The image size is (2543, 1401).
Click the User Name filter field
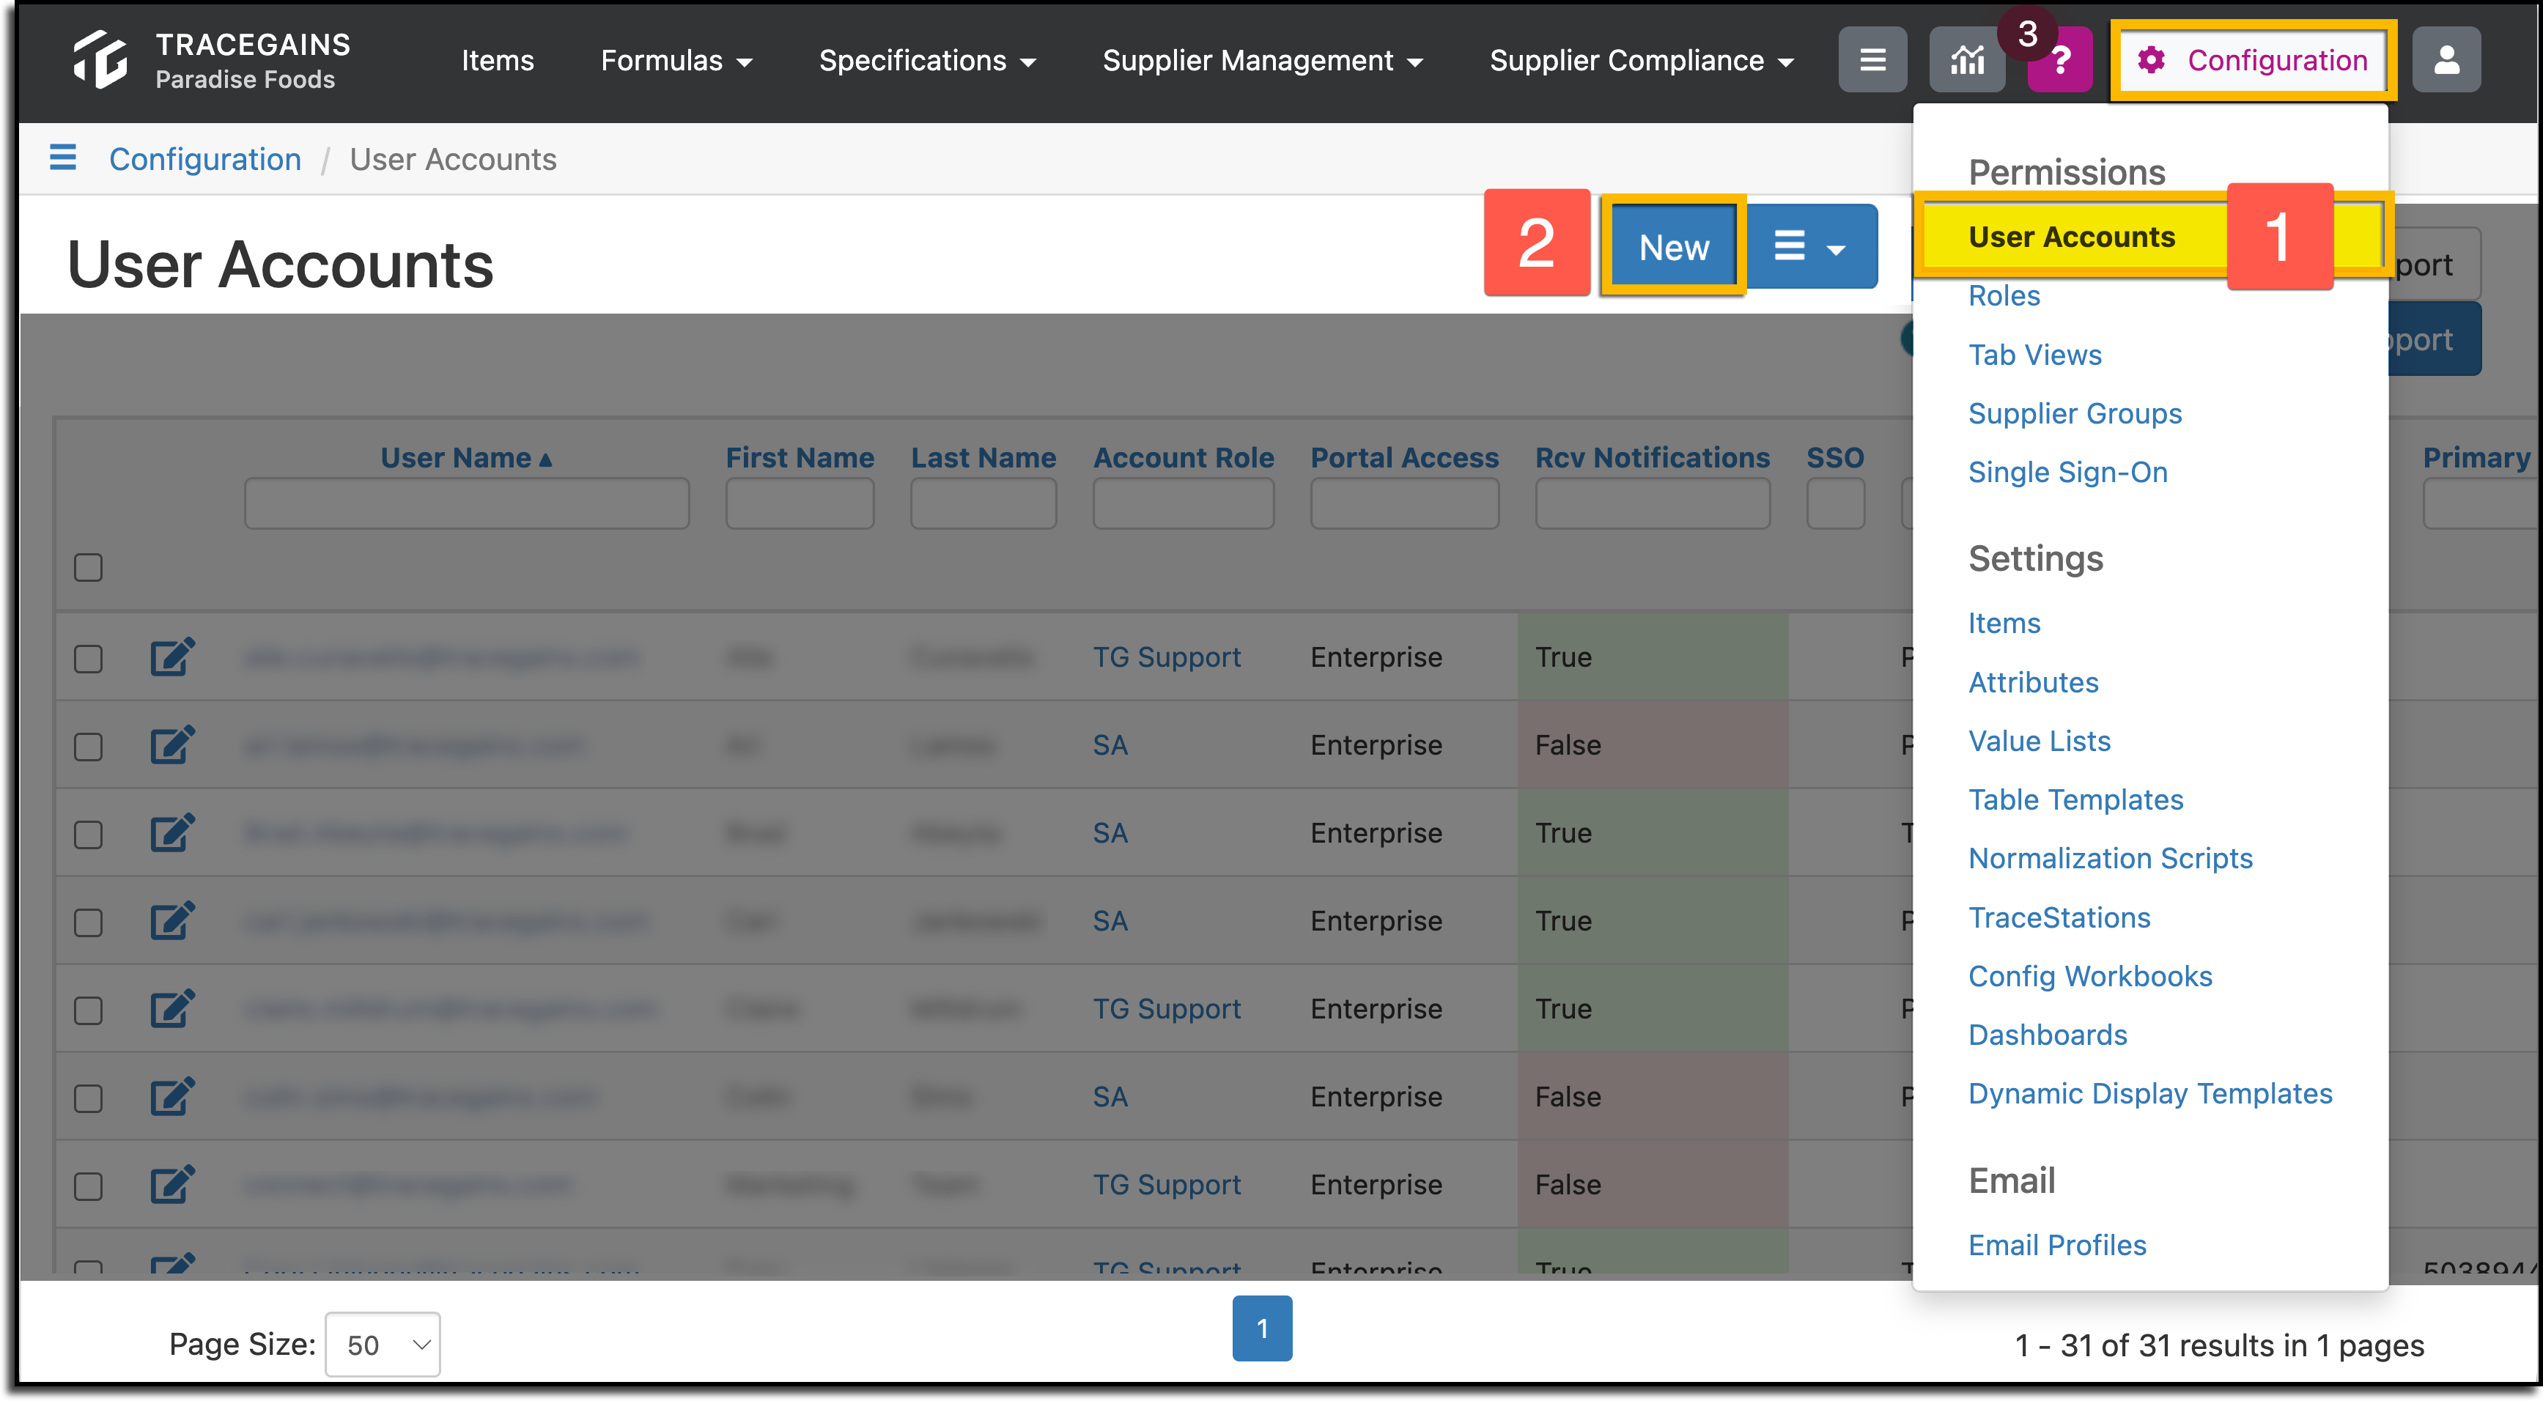point(467,503)
